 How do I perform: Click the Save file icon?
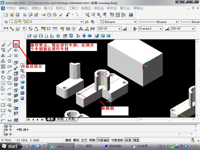point(17,15)
